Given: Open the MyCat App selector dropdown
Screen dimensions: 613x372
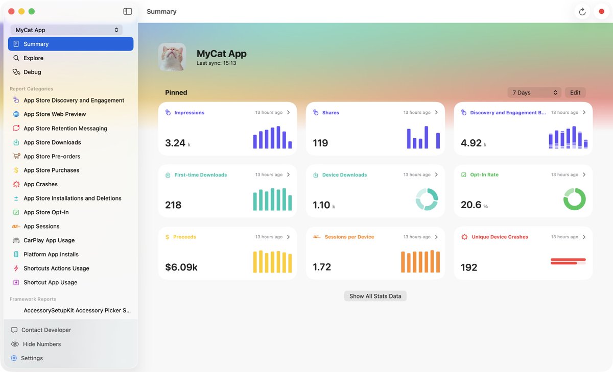Looking at the screenshot, I should pyautogui.click(x=66, y=30).
